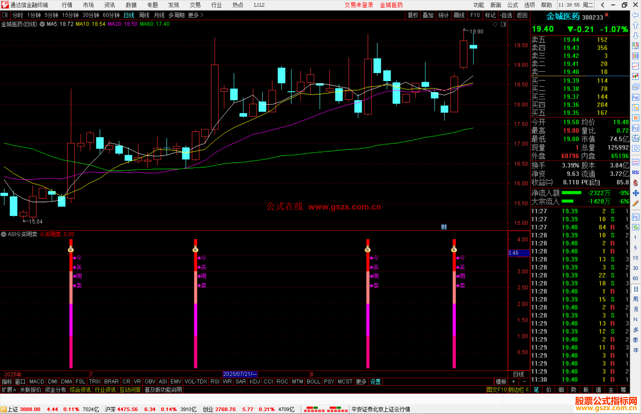The image size is (641, 414).
Task: Click the up arrow icon in sidebar
Action: click(635, 26)
